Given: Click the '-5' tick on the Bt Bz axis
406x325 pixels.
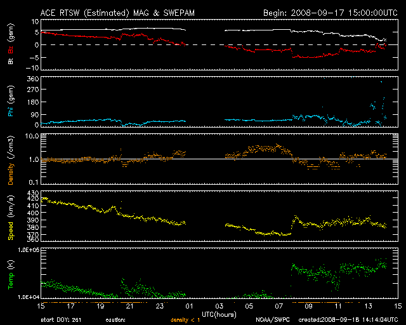Looking at the screenshot, I should tap(34, 57).
